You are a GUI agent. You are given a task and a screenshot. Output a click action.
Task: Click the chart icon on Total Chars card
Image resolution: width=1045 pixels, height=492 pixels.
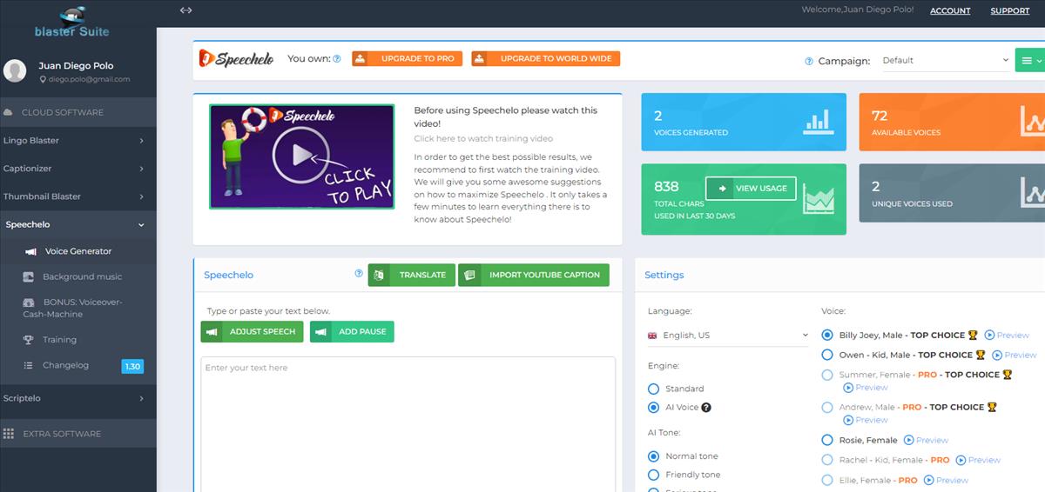tap(819, 199)
